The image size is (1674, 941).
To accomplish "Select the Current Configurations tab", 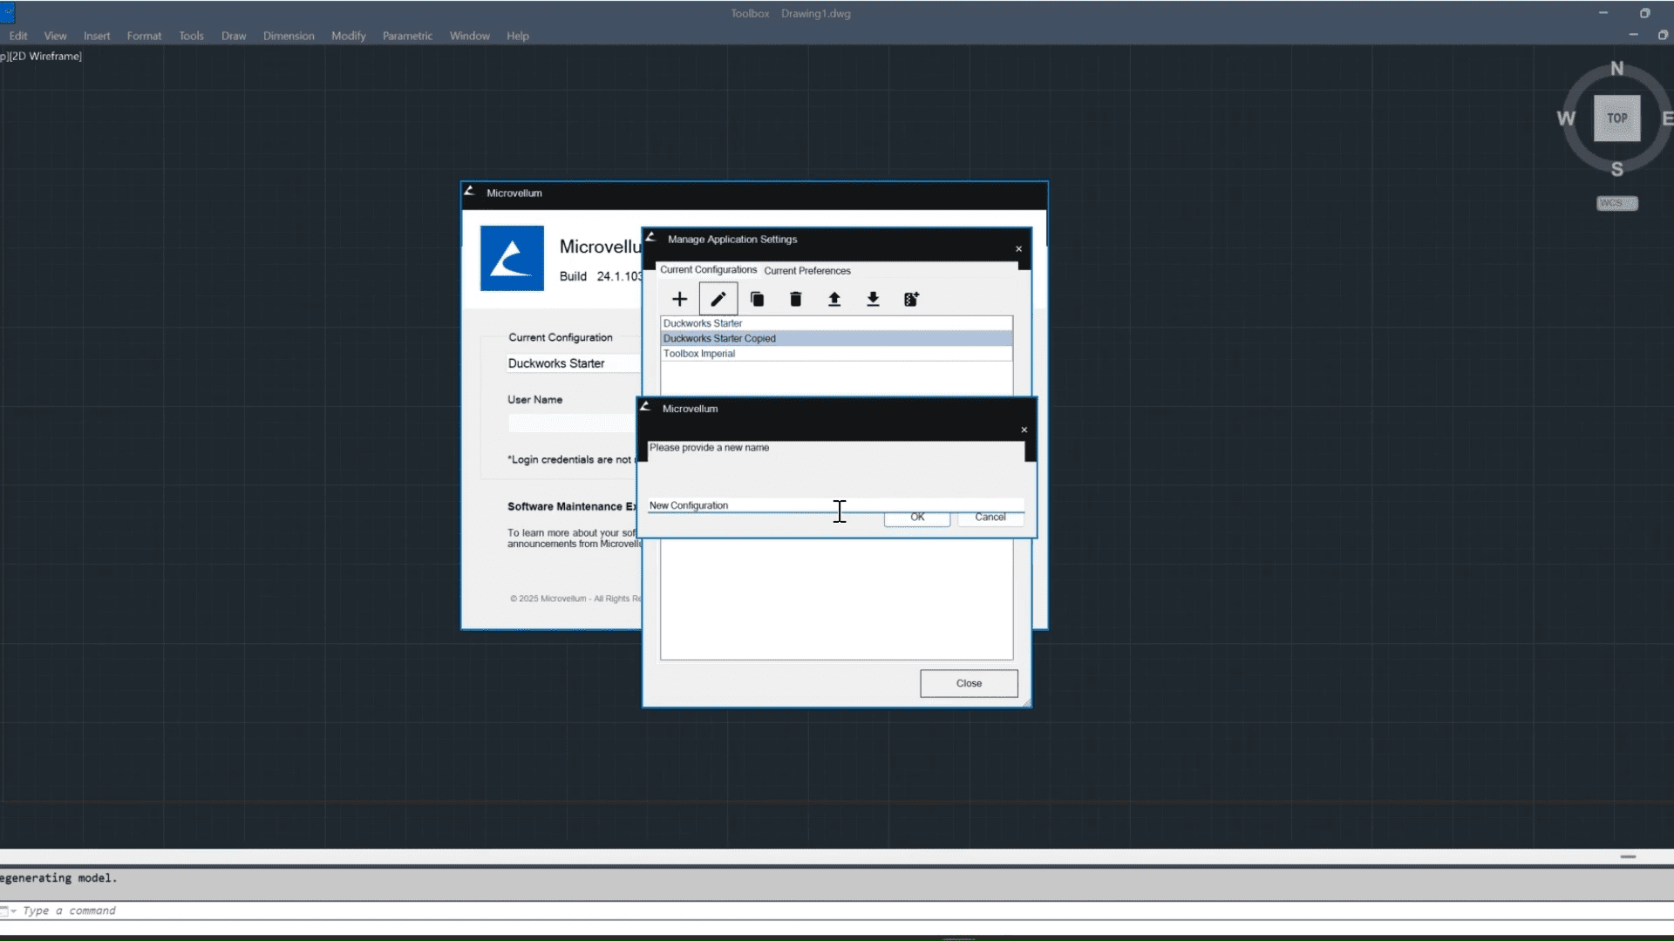I will click(708, 269).
